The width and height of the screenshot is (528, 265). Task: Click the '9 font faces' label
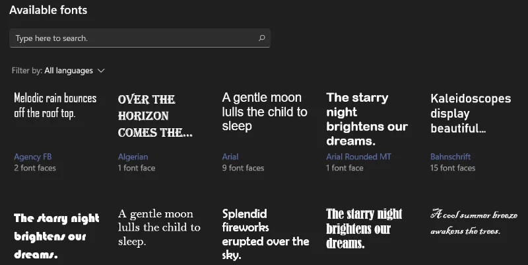243,168
